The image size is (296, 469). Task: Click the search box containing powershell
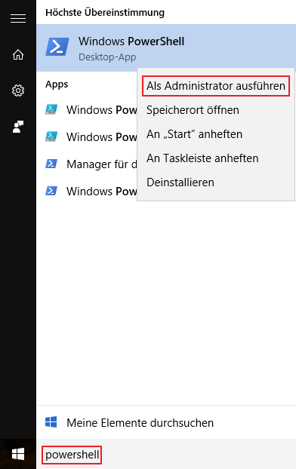pos(166,455)
